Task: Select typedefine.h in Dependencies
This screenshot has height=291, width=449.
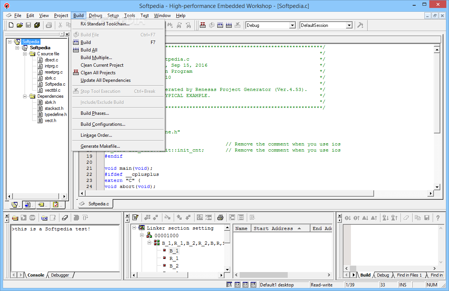Action: click(56, 114)
